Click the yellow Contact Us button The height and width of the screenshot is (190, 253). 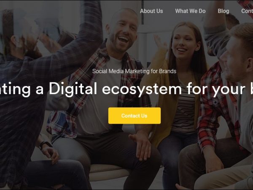tap(135, 116)
